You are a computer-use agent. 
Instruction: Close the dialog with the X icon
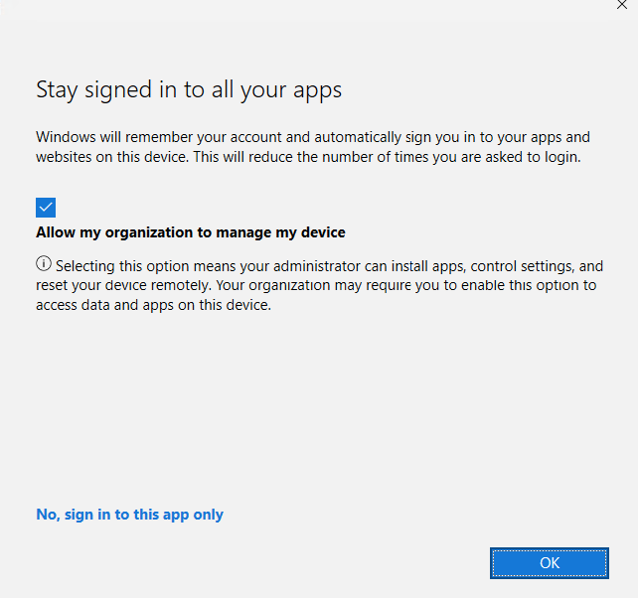pos(623,4)
